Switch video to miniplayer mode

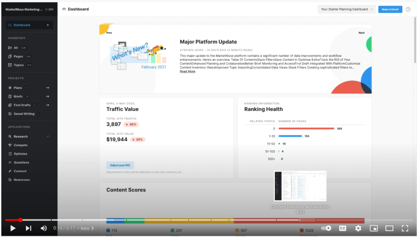pos(374,228)
